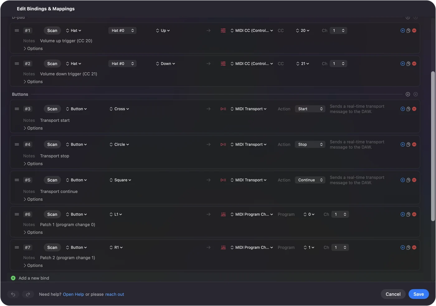Duplicate bind #2 using copy icon
Screen dimensions: 436x306
(x=408, y=64)
